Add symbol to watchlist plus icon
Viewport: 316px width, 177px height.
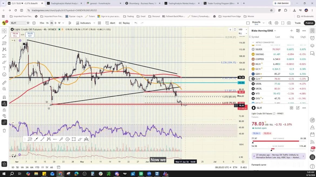pos(291,31)
